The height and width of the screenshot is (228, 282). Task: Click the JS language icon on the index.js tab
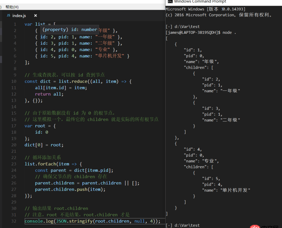pos(8,16)
